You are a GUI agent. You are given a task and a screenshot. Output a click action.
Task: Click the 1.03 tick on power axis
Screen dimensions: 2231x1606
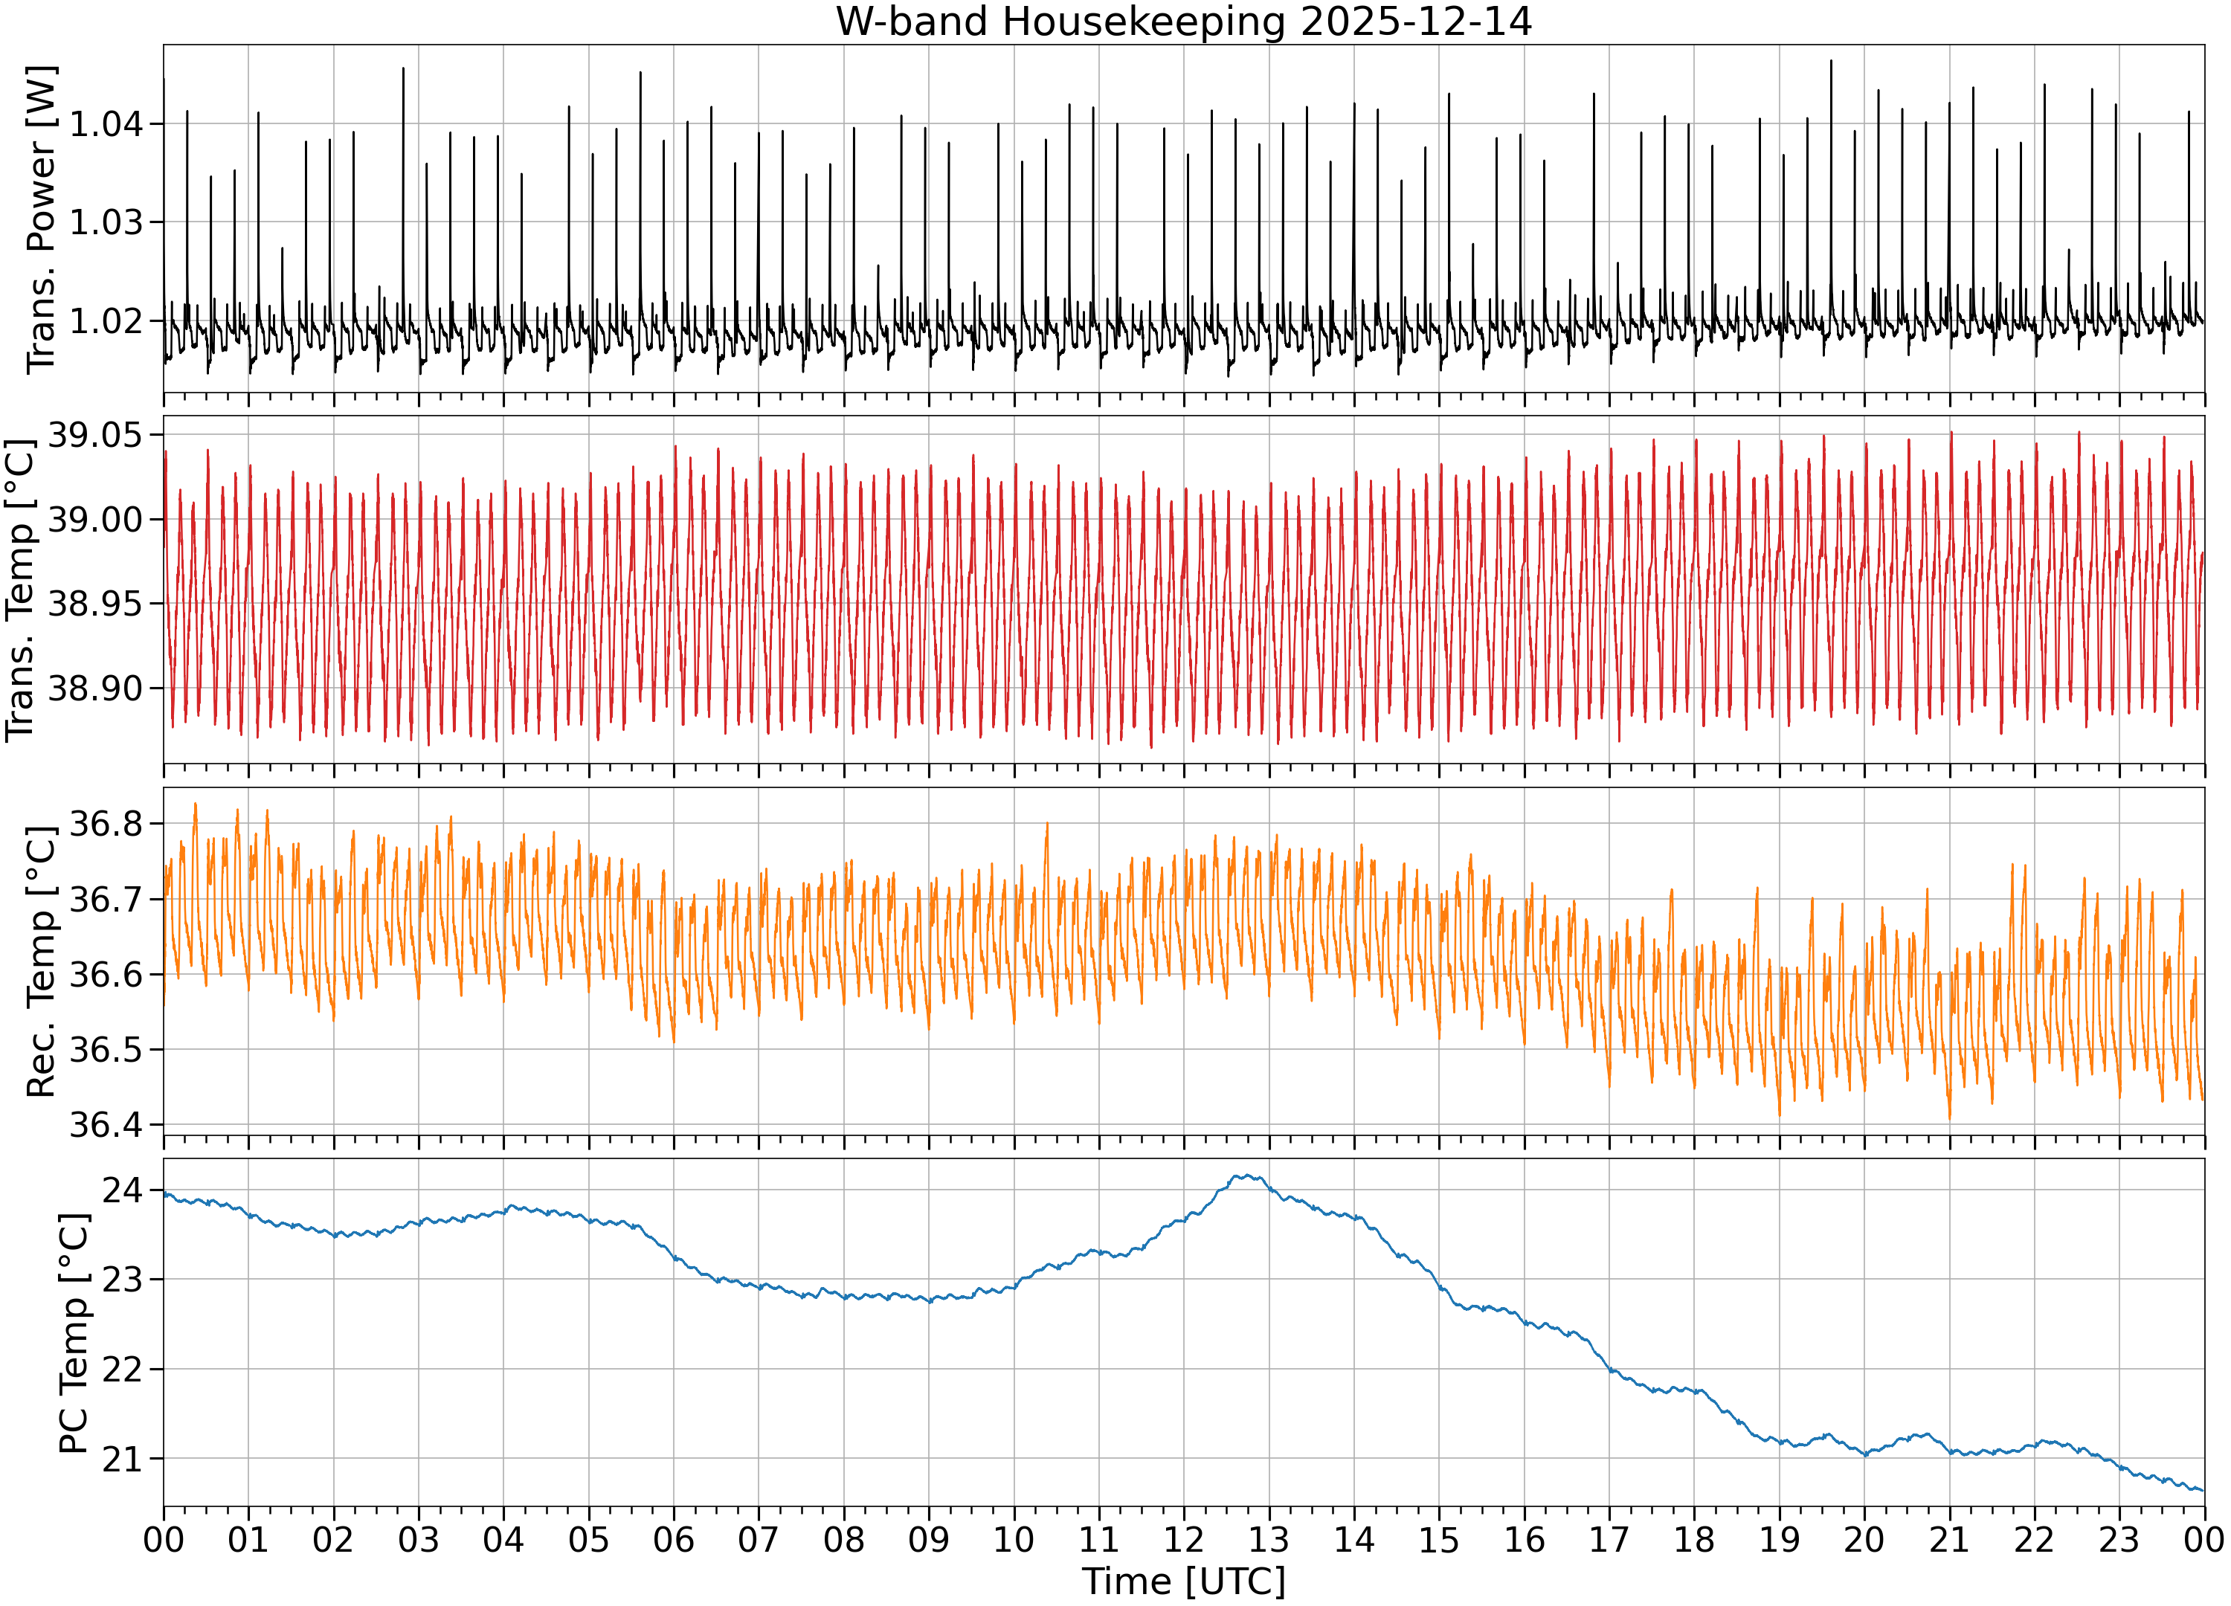point(106,222)
